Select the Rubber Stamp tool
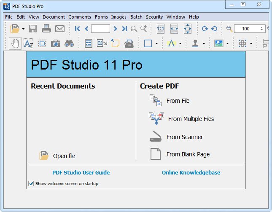Image resolution: width=272 pixels, height=212 pixels. 195,43
